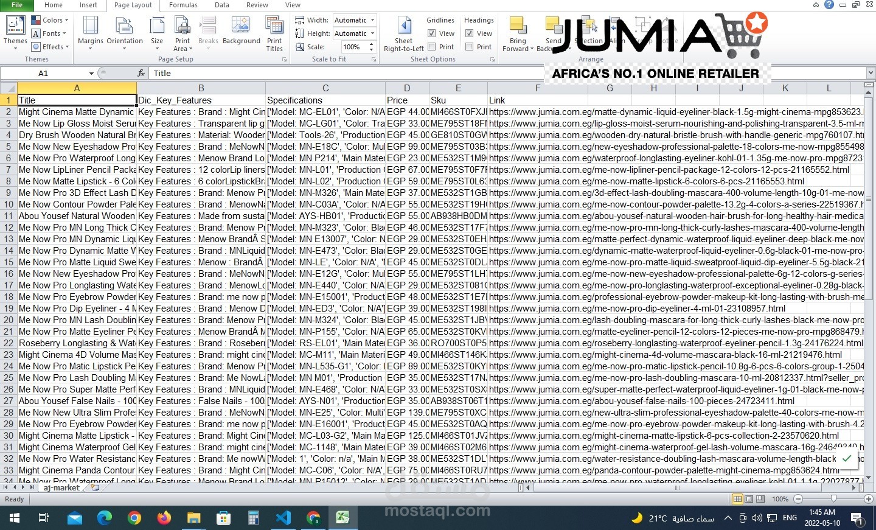Open Visual Studio Code from taskbar
This screenshot has width=876, height=530.
click(283, 518)
